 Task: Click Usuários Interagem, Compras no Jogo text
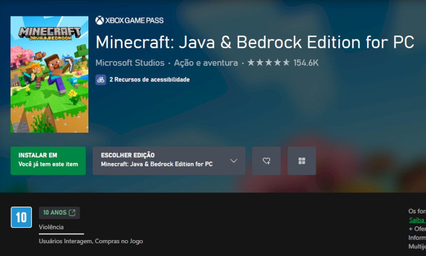pos(91,241)
